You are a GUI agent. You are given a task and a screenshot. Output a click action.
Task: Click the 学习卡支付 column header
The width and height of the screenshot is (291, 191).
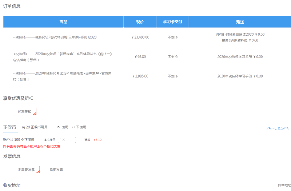172,22
